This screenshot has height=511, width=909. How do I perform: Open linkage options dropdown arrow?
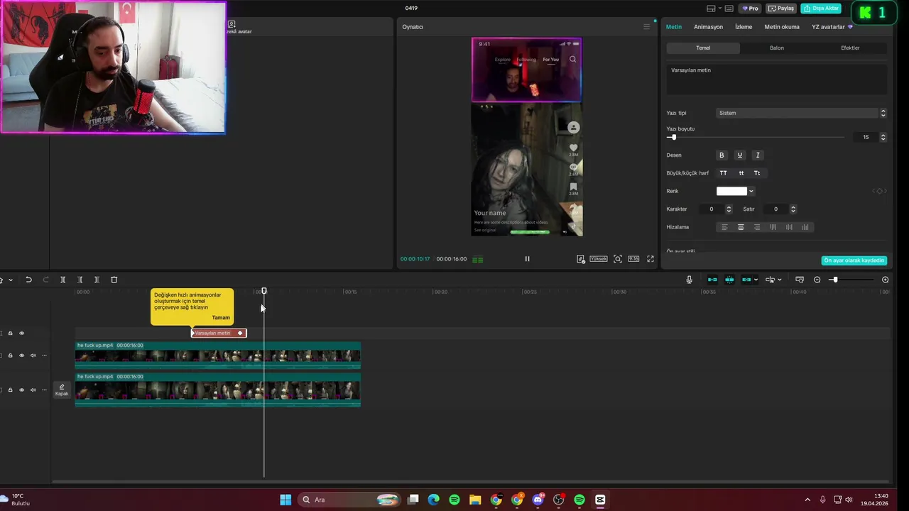point(756,280)
